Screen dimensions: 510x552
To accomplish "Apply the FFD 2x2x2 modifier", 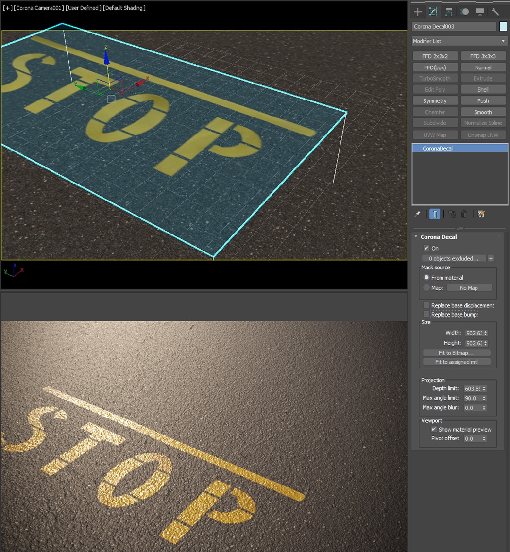I will tap(435, 56).
